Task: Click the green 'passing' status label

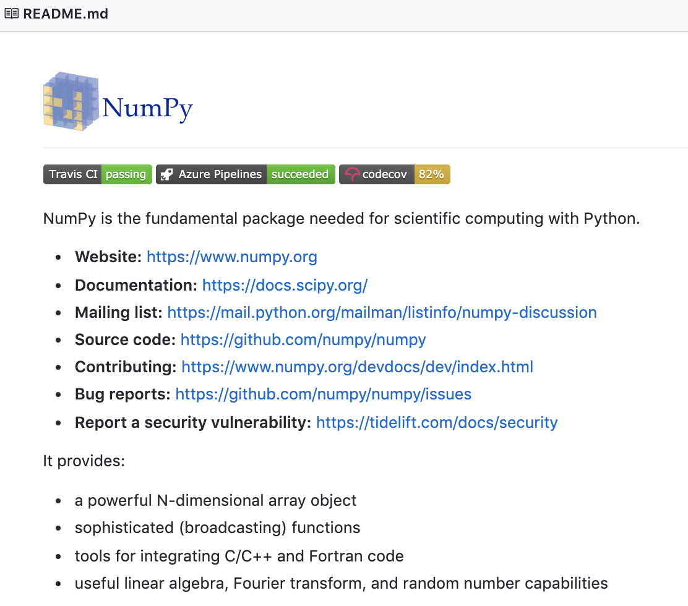Action: tap(126, 174)
